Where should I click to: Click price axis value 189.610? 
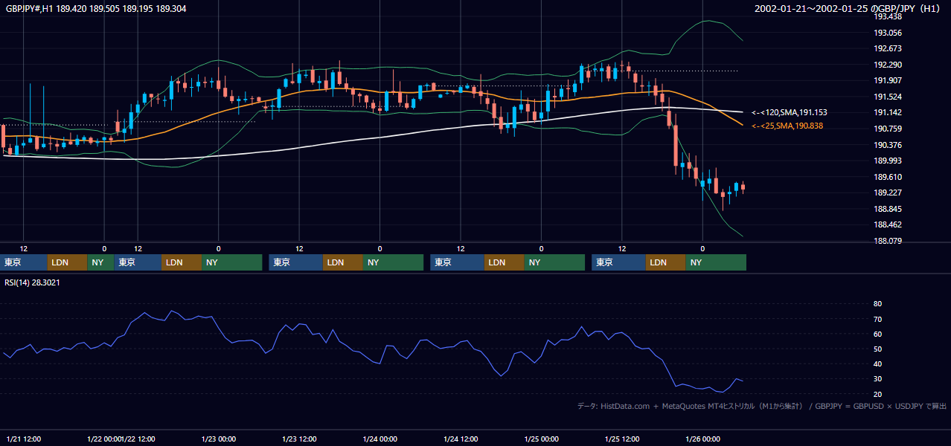point(888,177)
